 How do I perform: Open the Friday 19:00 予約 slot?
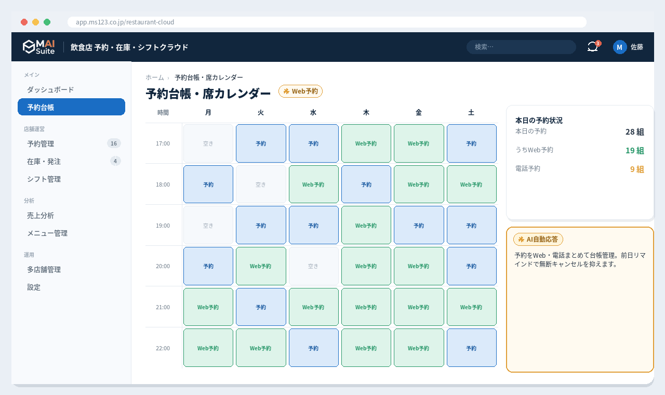(x=419, y=225)
